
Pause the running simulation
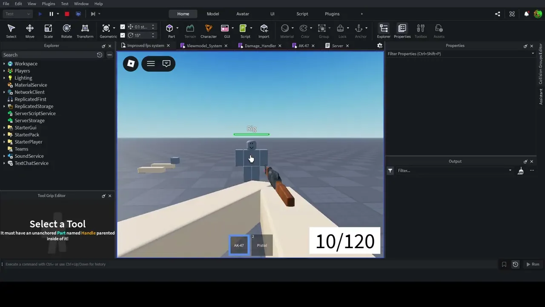pos(51,14)
